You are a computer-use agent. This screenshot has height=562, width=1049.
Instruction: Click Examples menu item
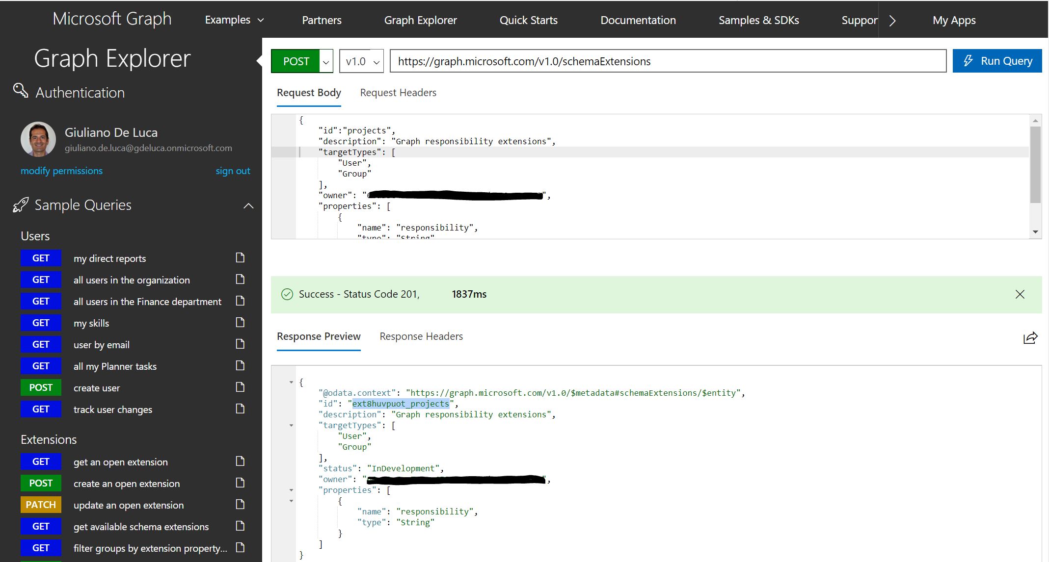tap(233, 19)
